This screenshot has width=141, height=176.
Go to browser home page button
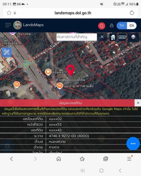59,159
